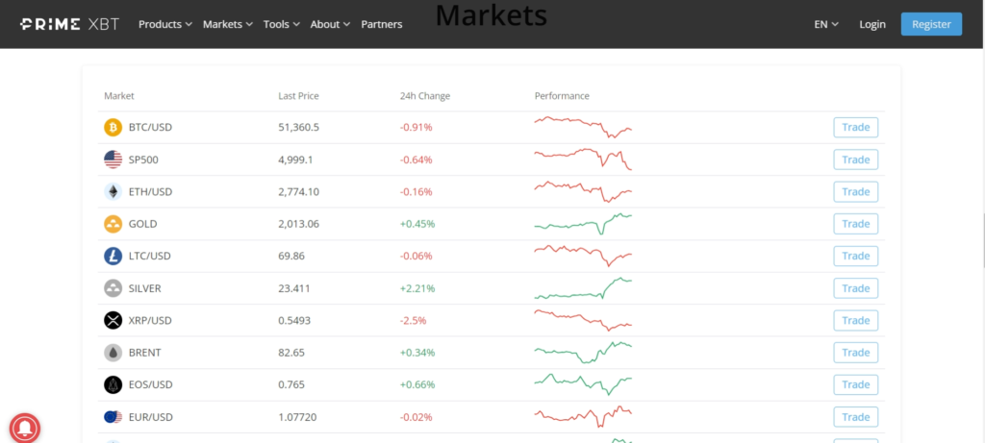This screenshot has height=443, width=985.
Task: Click the PrimeXBT logo
Action: pyautogui.click(x=69, y=24)
